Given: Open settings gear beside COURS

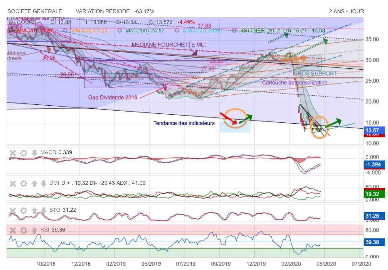Looking at the screenshot, I should pos(11,22).
